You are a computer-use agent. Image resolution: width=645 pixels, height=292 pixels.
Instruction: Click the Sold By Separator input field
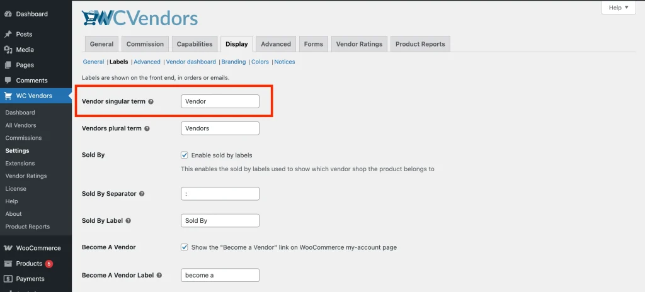[220, 194]
